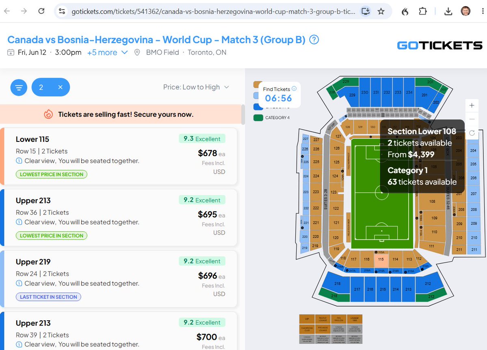Click the help question mark beside event title
487x350 pixels.
[314, 40]
